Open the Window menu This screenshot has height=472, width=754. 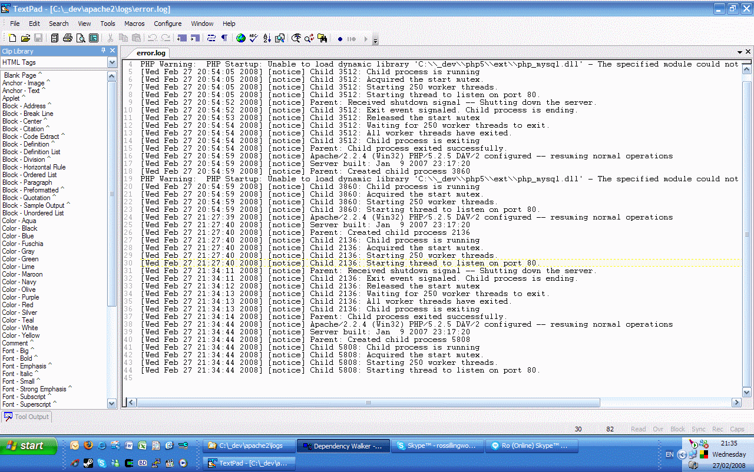pos(202,24)
